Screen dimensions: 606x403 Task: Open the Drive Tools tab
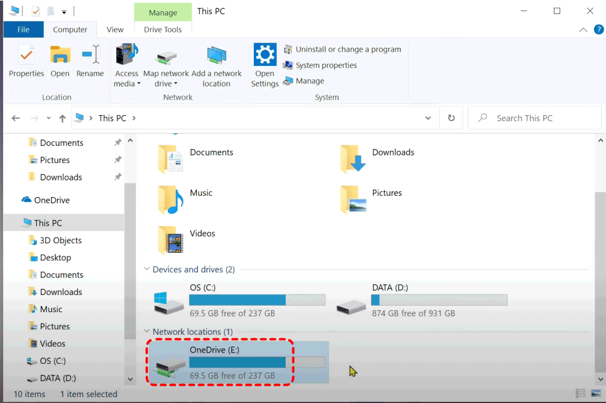162,30
